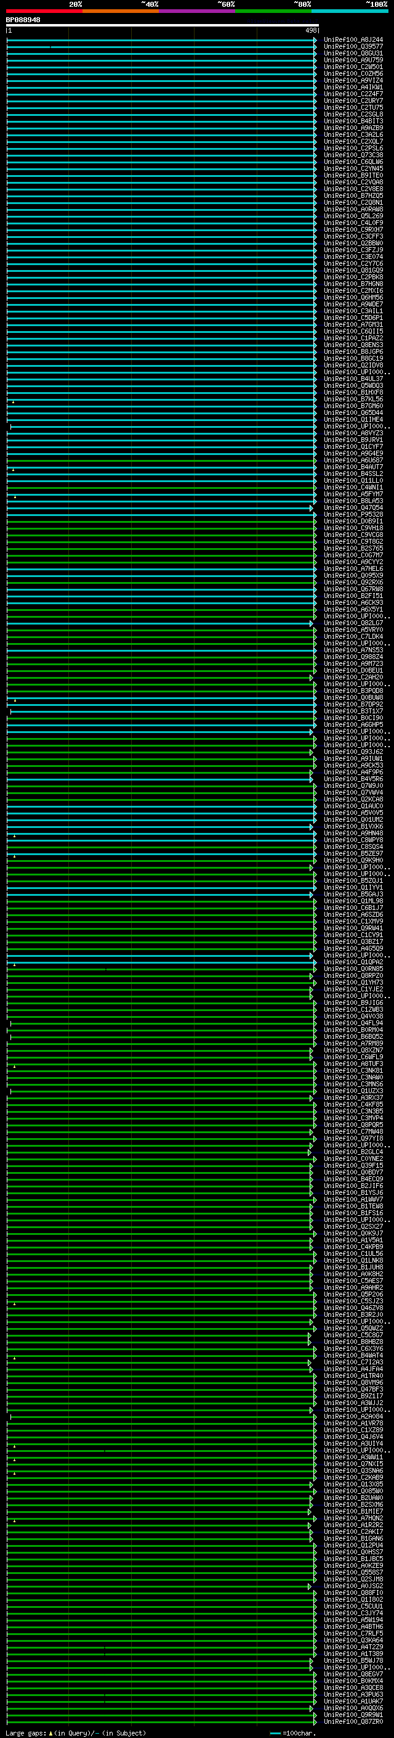Viewport: 394px width, 1738px height.
Task: Click the arrowhead ending the UniRef100_A8J244 alignment bar
Action: click(x=315, y=41)
